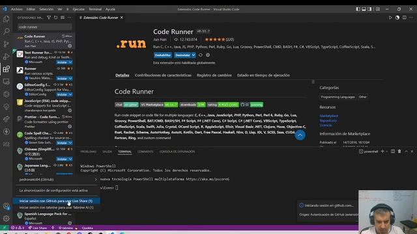
Task: Open the Explorer view in activity bar
Action: [x=6, y=19]
